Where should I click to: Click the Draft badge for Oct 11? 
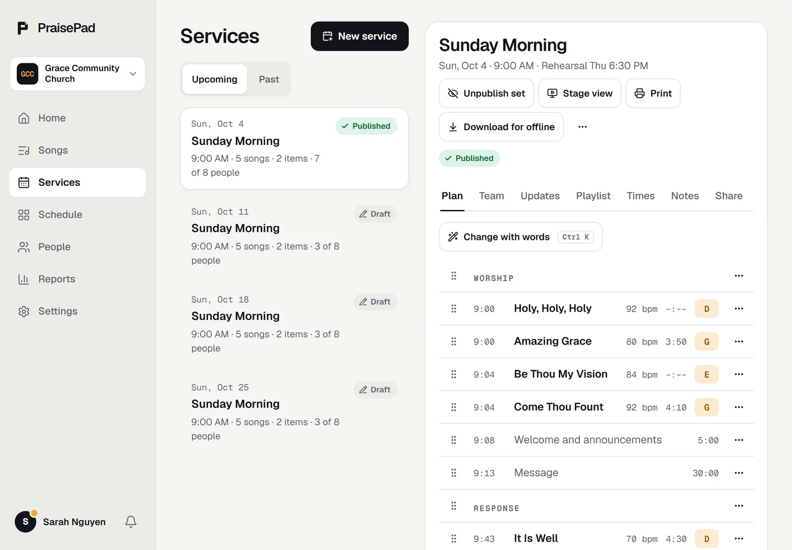coord(375,214)
